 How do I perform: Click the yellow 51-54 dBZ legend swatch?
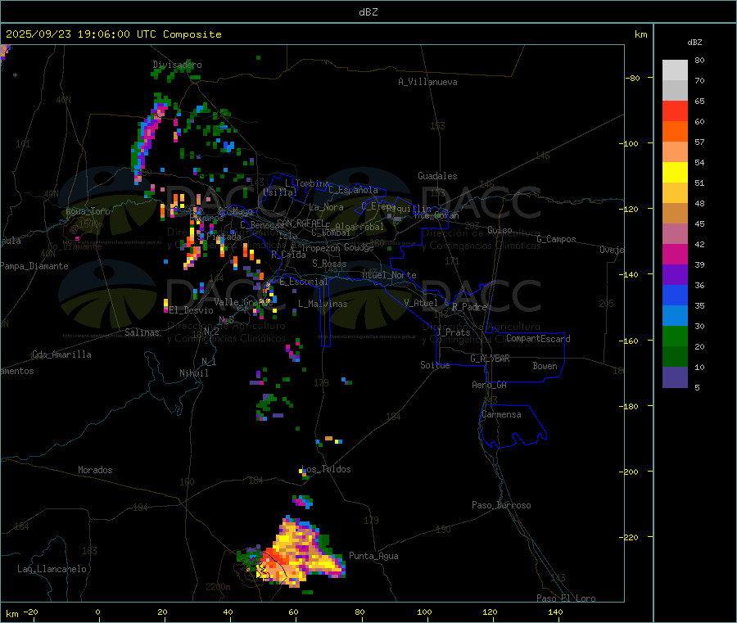675,173
